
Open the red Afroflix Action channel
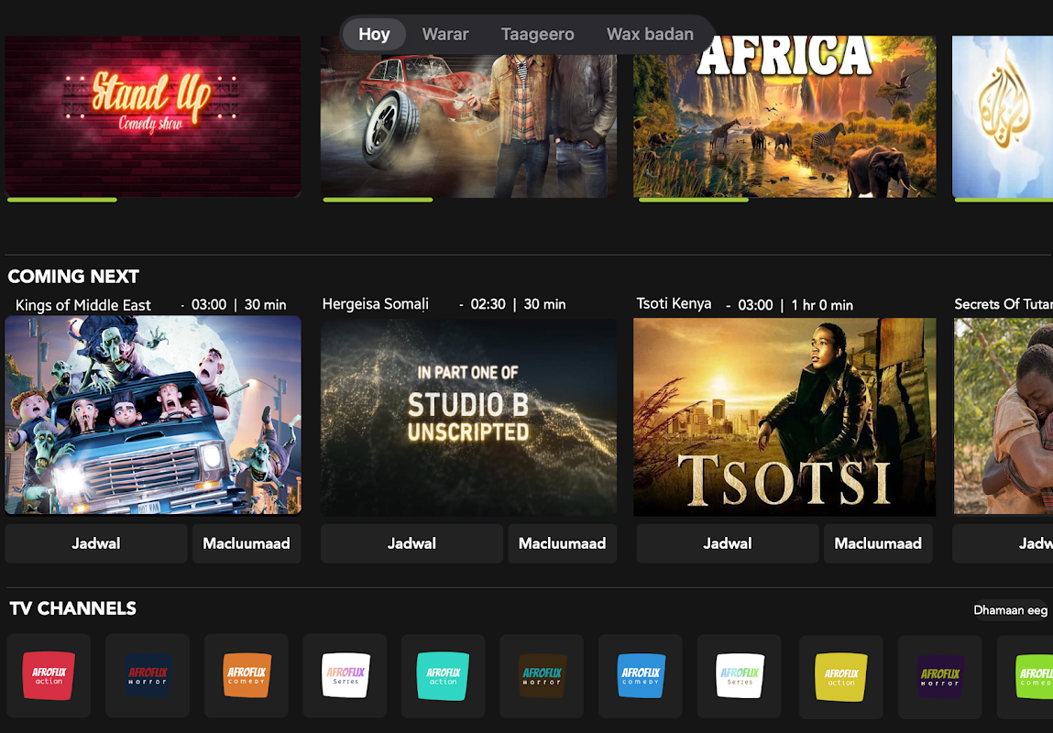click(x=49, y=675)
